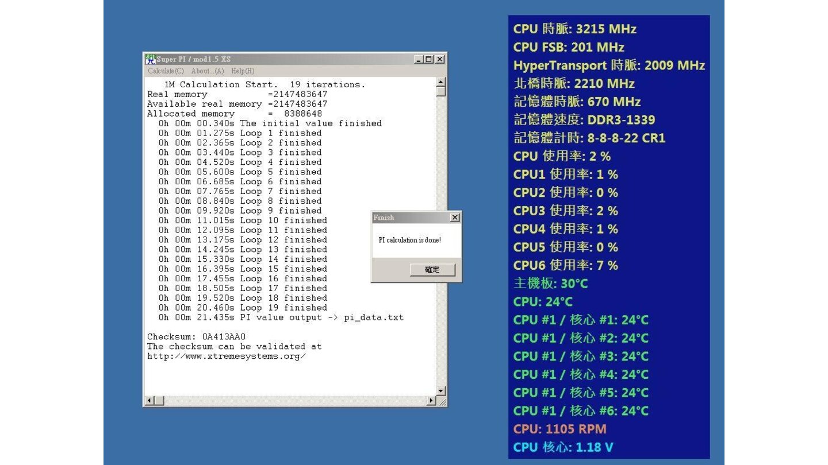
Task: Open the Calculate(C) menu
Action: tap(166, 71)
